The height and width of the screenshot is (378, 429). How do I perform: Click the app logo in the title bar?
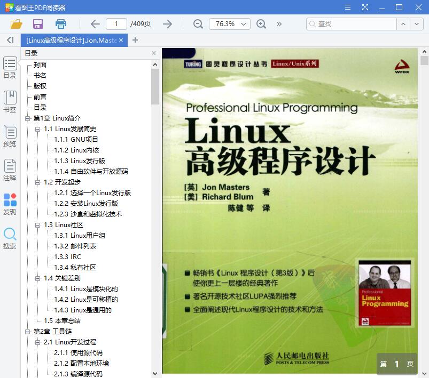tap(9, 7)
